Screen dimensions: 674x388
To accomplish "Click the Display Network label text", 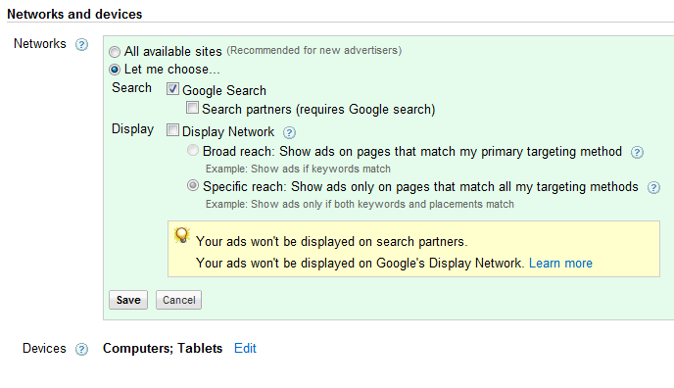I will click(228, 131).
